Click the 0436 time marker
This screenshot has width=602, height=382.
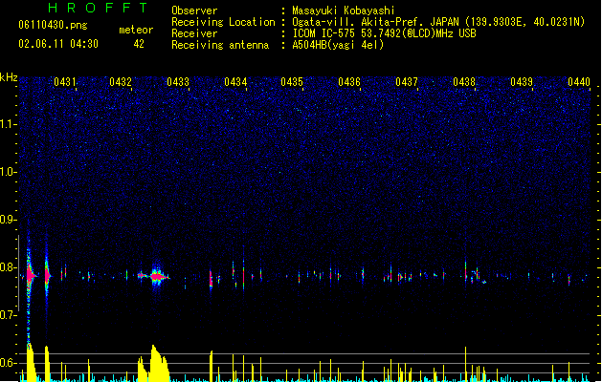pyautogui.click(x=349, y=81)
